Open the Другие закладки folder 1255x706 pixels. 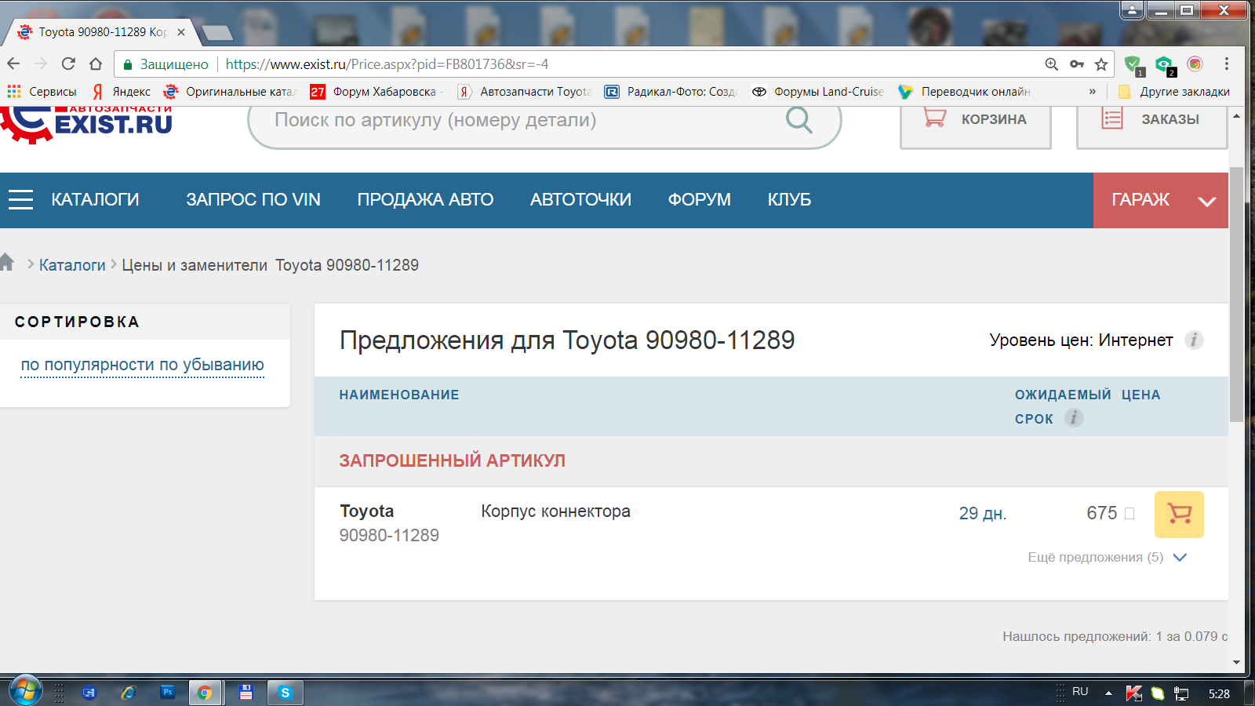pyautogui.click(x=1174, y=92)
